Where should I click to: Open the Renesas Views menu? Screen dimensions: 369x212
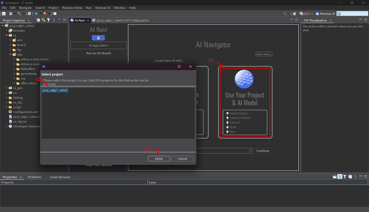pos(72,8)
